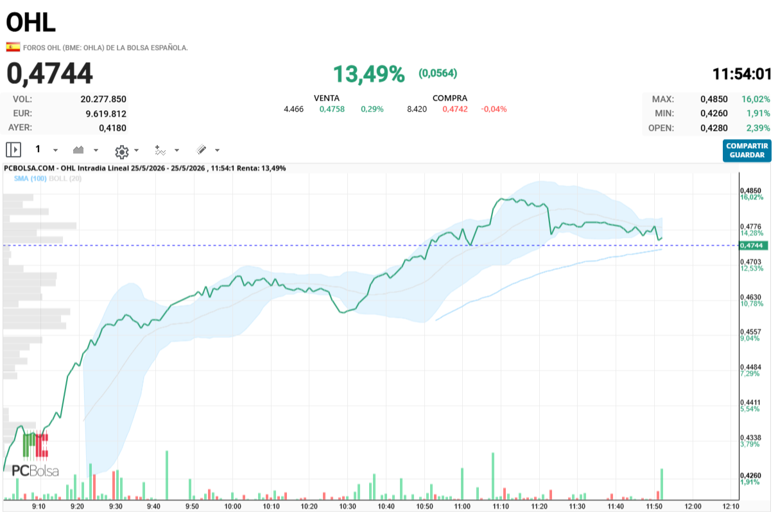Image resolution: width=778 pixels, height=512 pixels.
Task: Click the 9:10 time axis label
Action: (39, 506)
